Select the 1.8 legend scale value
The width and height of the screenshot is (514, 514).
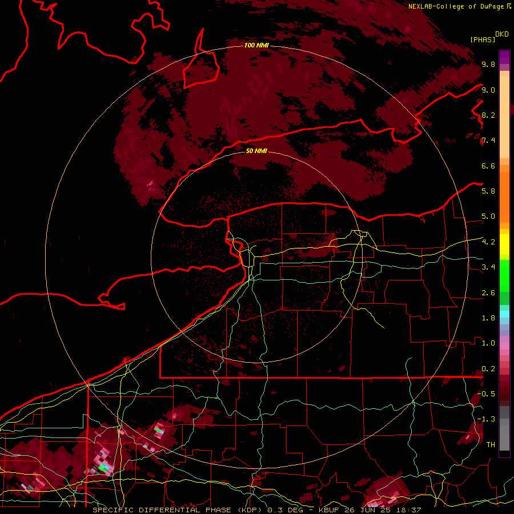[488, 318]
